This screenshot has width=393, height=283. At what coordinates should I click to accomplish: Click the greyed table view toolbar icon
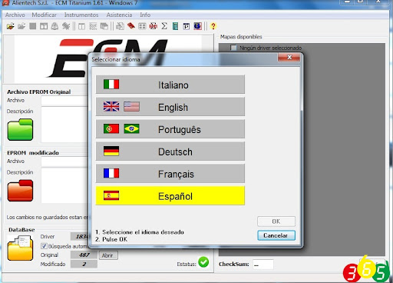coord(82,26)
